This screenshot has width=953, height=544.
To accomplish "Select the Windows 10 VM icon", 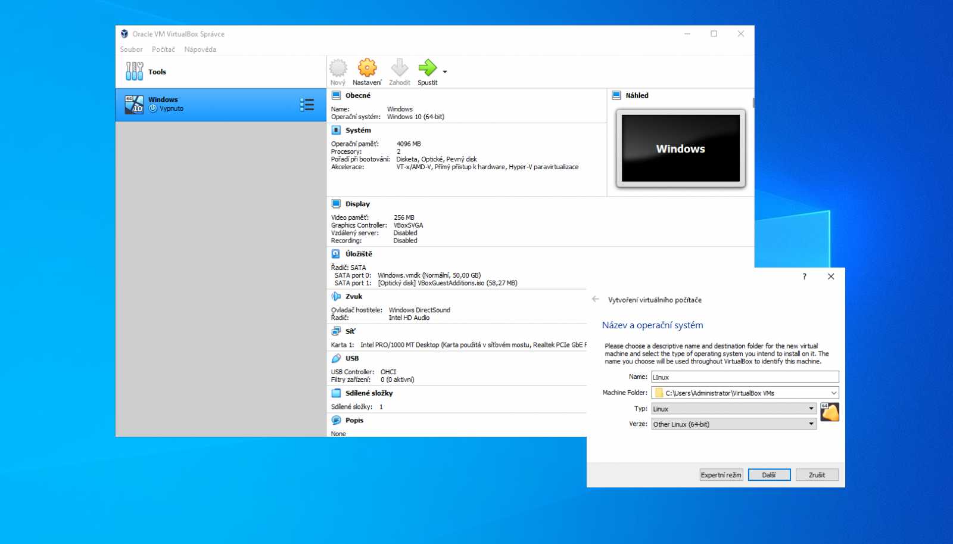I will click(x=134, y=104).
